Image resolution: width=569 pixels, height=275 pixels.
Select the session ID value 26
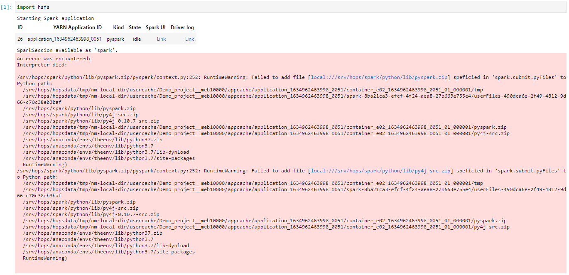tap(20, 39)
